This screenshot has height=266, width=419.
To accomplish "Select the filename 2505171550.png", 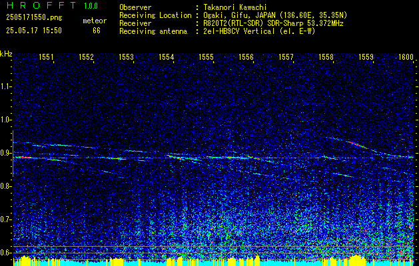I will (34, 18).
